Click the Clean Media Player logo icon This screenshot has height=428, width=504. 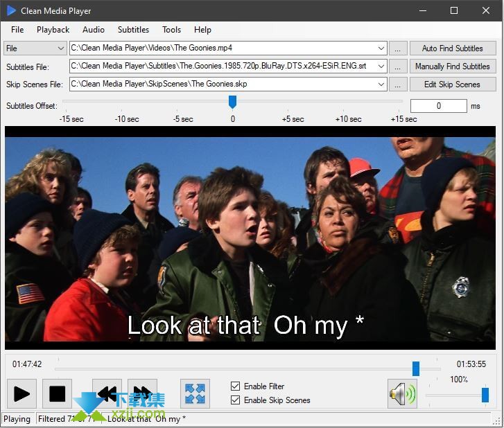tap(11, 10)
